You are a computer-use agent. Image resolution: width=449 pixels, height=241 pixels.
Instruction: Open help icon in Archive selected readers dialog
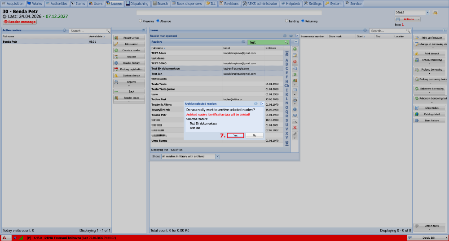[256, 103]
